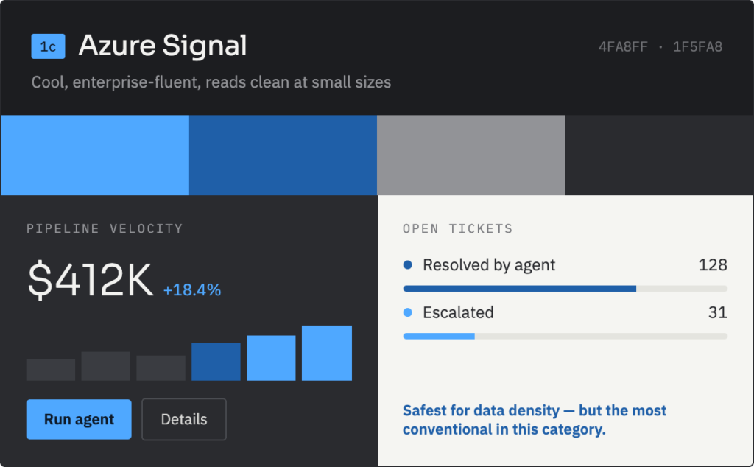Select the tallest light blue chart bar

pos(327,353)
